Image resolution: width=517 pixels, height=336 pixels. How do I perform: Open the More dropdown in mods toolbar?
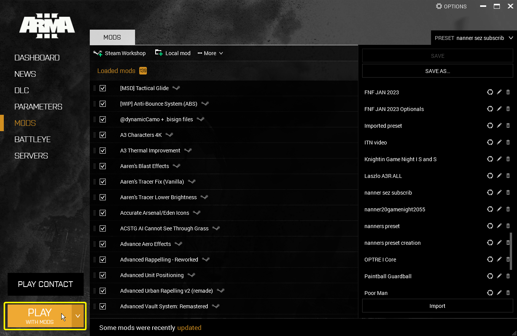click(x=210, y=53)
